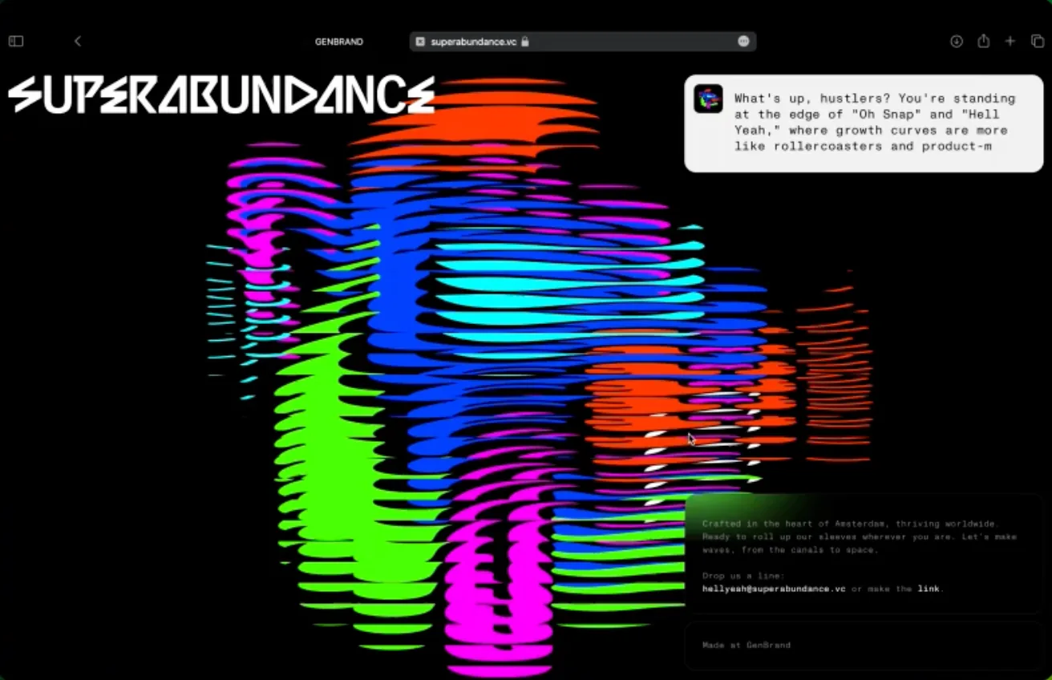
Task: Toggle the Safari sidebar panel icon
Action: (x=16, y=42)
